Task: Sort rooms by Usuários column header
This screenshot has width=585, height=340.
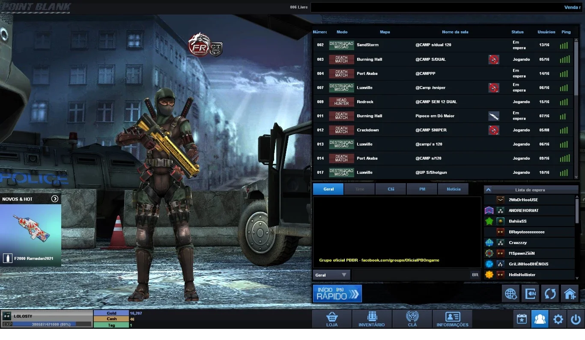Action: click(x=546, y=32)
